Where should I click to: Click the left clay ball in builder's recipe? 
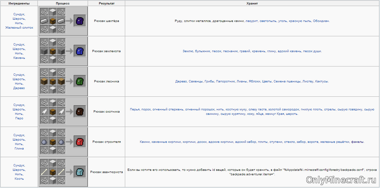[44, 142]
